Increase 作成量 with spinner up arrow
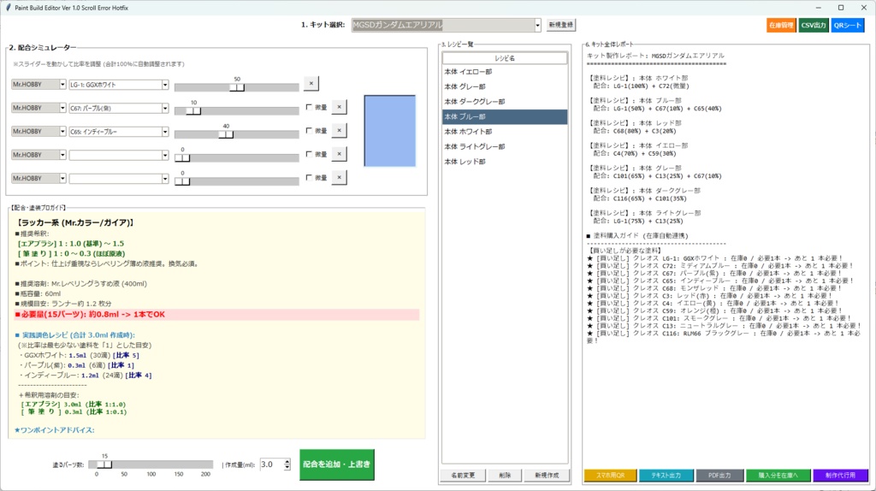Viewport: 876px width, 491px height. 287,462
